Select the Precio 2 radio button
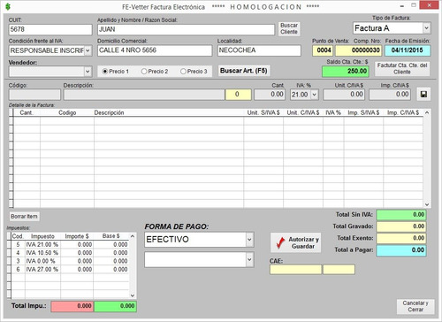 coord(144,72)
